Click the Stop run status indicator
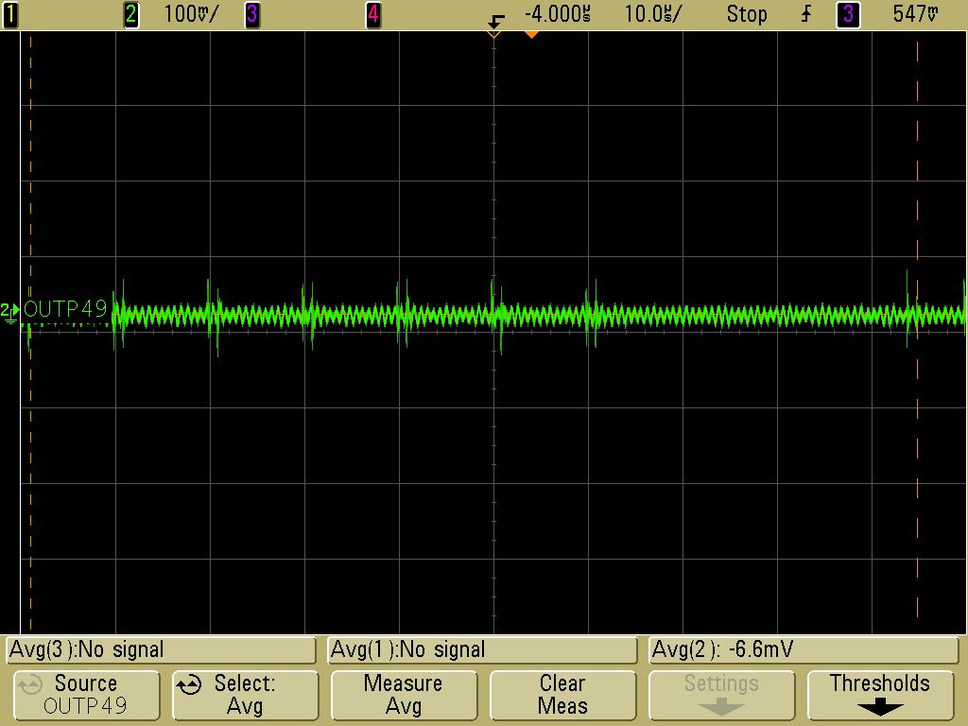Viewport: 968px width, 726px height. coord(747,14)
